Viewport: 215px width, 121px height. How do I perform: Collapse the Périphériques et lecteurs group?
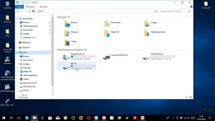click(56, 50)
